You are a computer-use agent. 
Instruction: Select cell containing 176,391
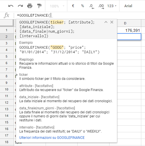pos(129,30)
